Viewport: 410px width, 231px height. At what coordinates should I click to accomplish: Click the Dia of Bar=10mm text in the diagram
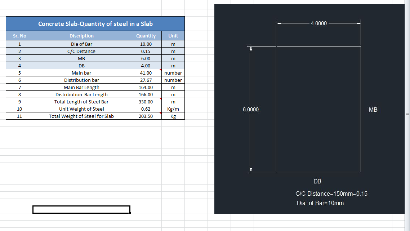tap(320, 203)
